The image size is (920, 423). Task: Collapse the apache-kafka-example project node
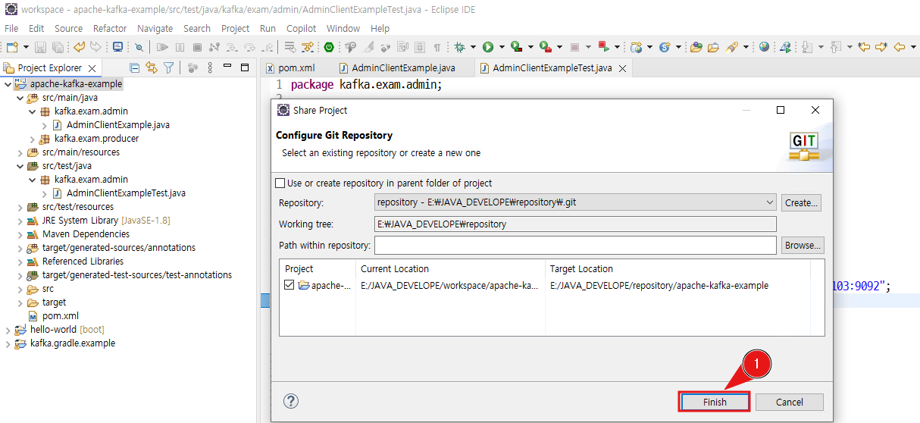pos(8,84)
